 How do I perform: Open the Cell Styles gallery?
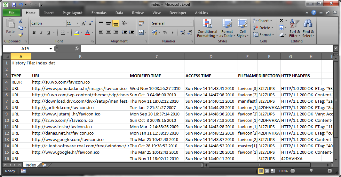tap(242, 28)
